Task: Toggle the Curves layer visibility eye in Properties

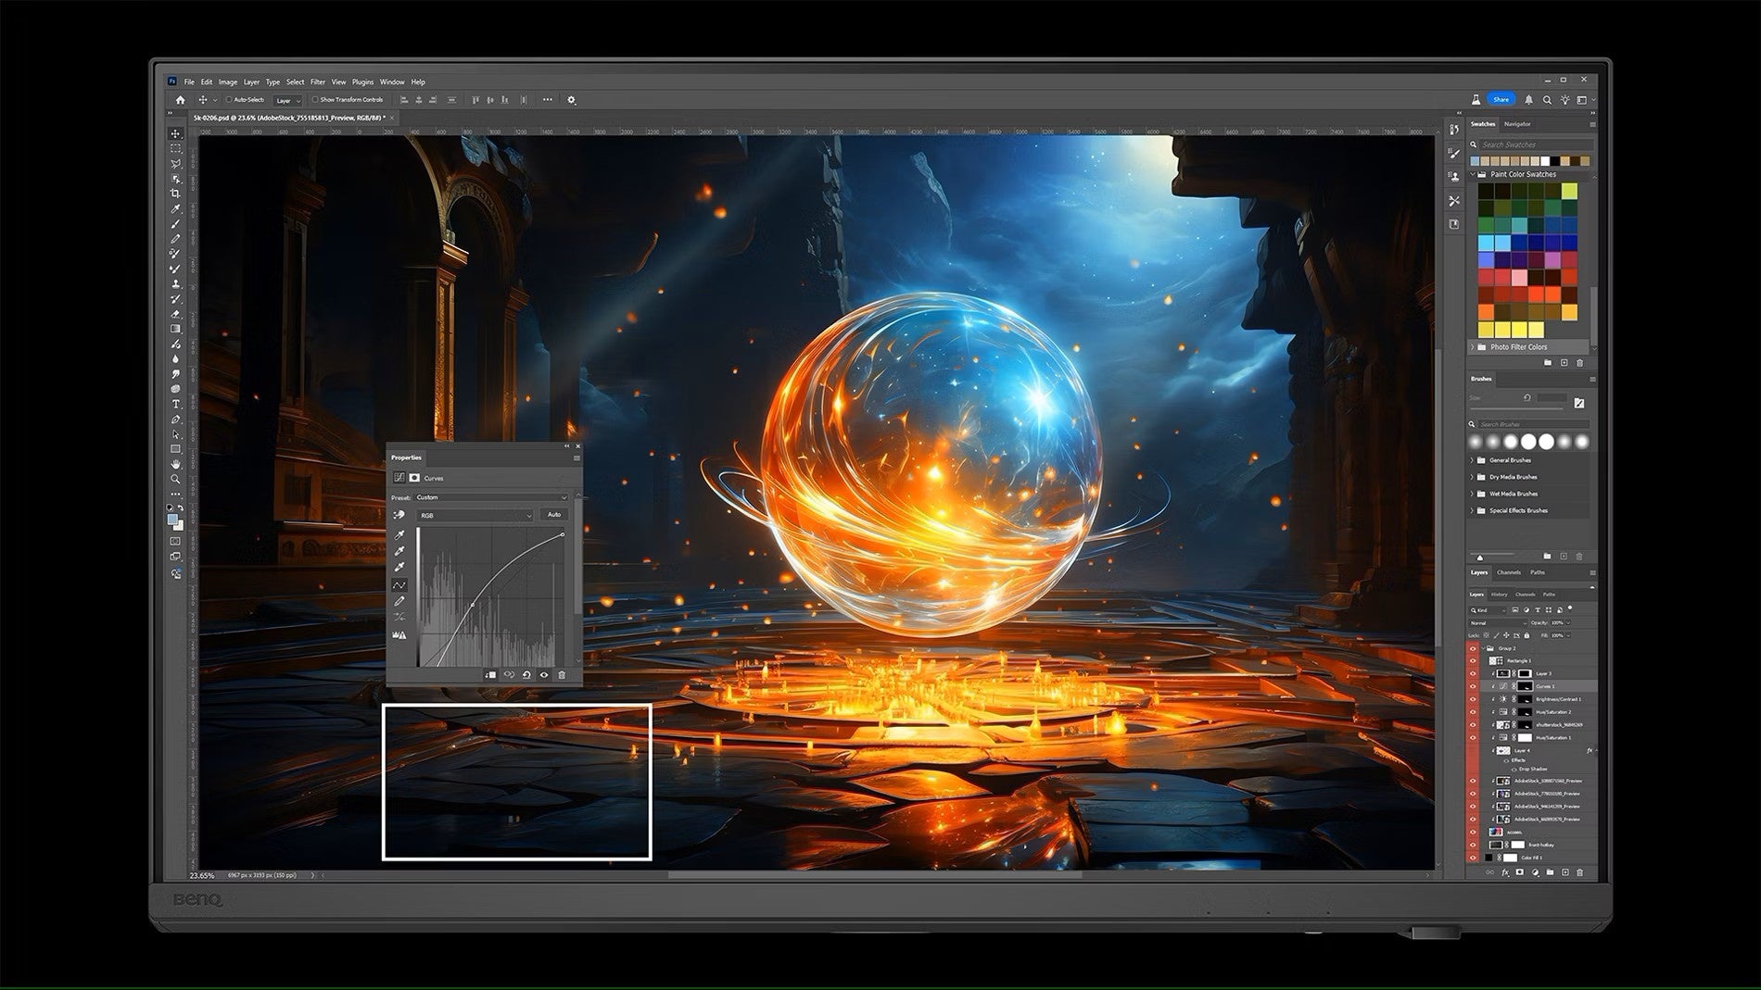Action: click(544, 675)
